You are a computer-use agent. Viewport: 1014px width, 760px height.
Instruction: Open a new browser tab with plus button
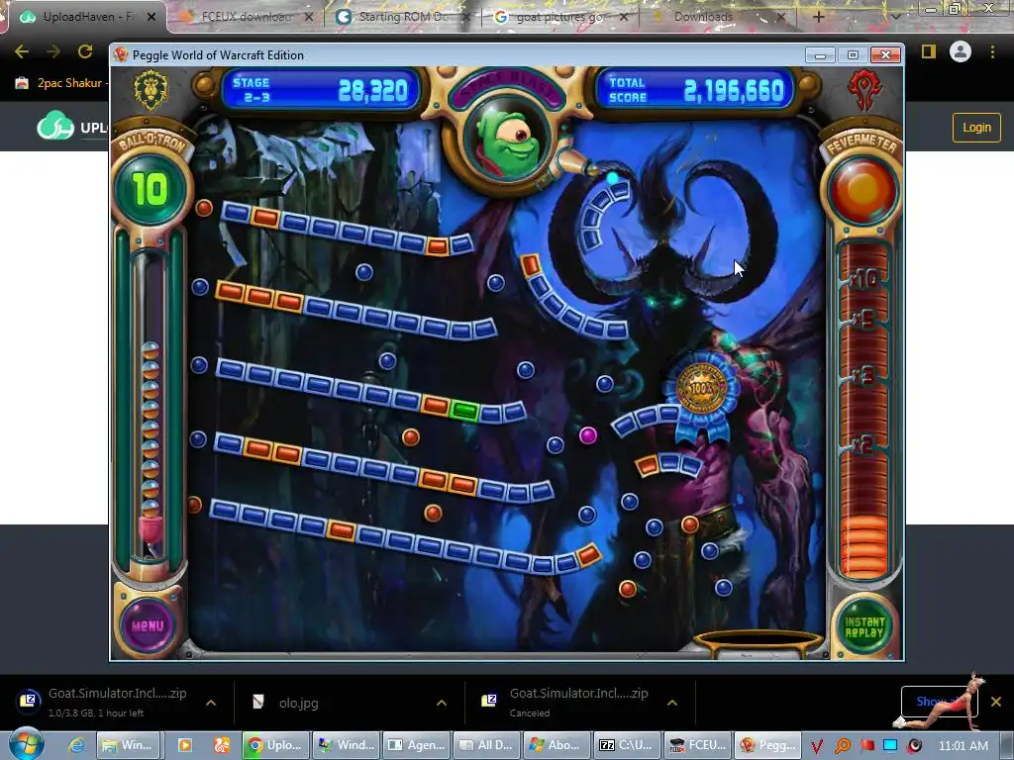(818, 17)
